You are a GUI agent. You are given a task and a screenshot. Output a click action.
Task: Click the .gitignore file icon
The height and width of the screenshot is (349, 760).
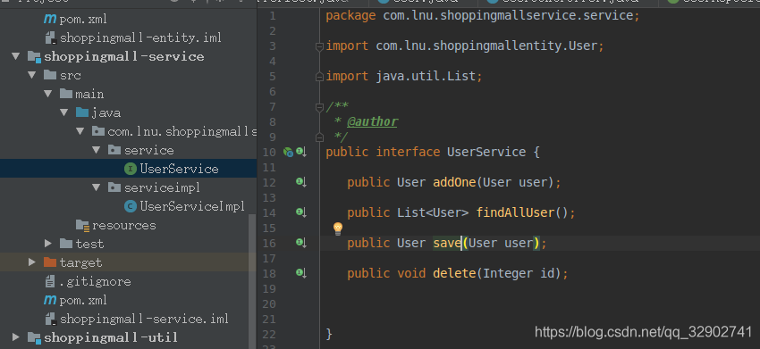[50, 281]
